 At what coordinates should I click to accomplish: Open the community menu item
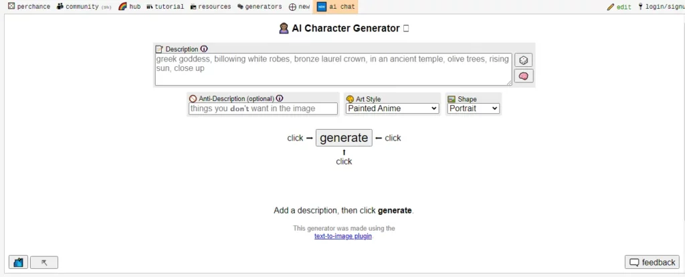pos(84,7)
